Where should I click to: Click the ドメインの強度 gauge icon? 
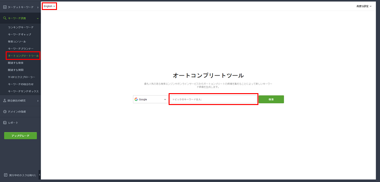pyautogui.click(x=5, y=112)
